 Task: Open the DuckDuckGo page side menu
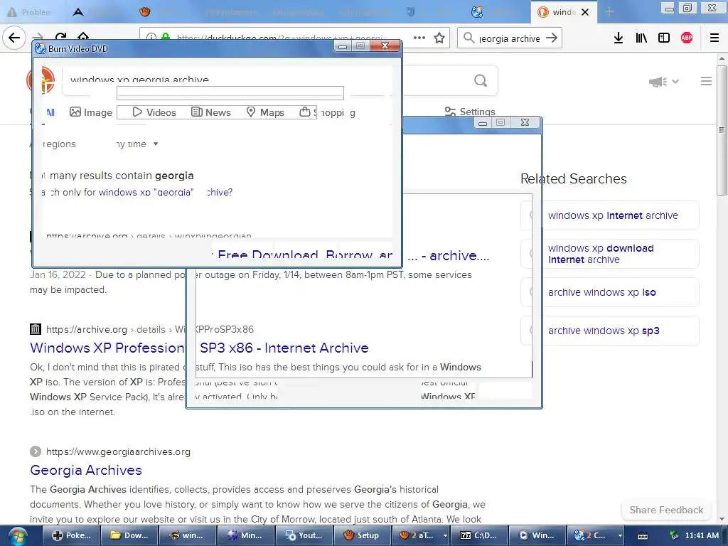(706, 81)
